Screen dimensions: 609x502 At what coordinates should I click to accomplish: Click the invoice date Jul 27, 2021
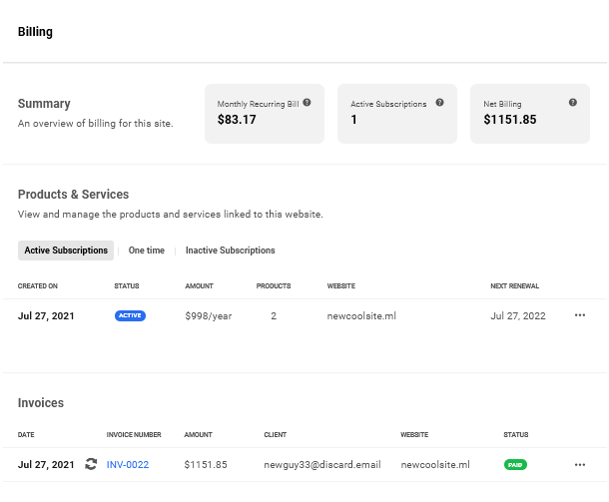coord(46,465)
